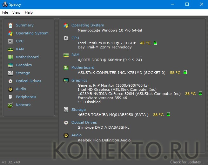The image size is (208, 165).
Task: Select Motherboard in the sidebar
Action: [27, 57]
